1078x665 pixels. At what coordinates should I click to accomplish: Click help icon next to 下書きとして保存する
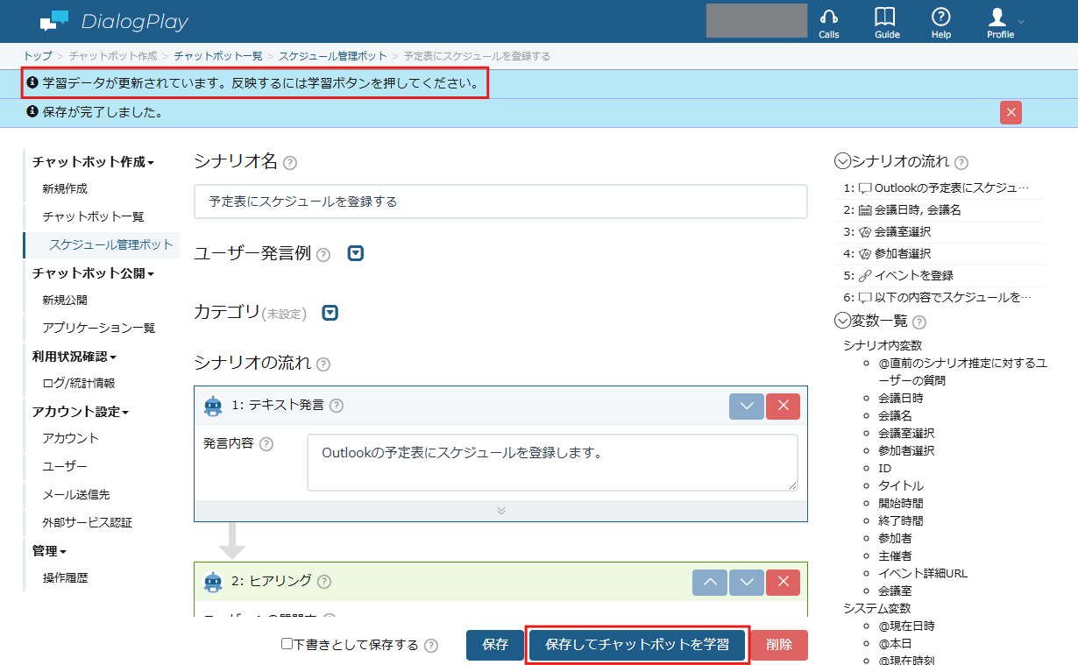coord(431,646)
